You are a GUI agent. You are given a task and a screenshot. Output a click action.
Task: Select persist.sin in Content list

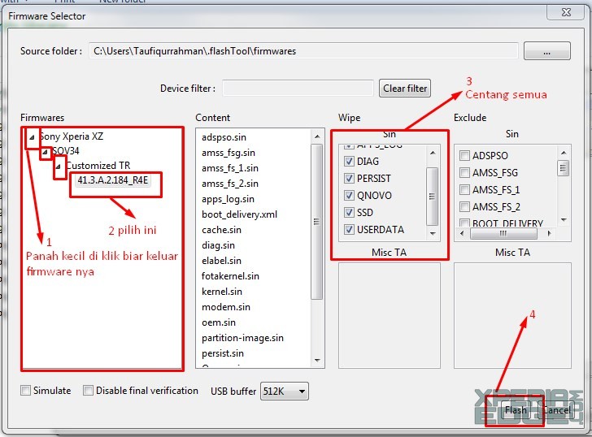(223, 353)
